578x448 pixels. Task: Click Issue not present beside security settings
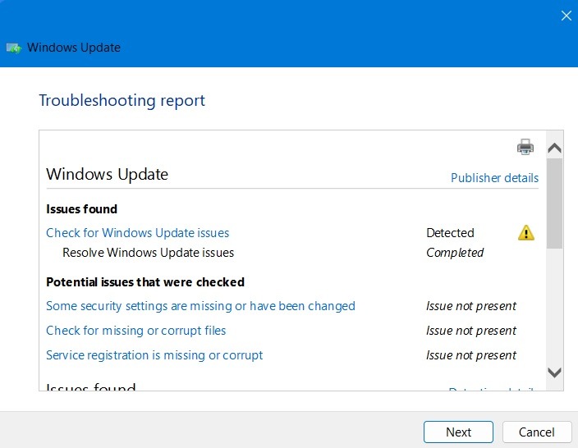(x=471, y=306)
